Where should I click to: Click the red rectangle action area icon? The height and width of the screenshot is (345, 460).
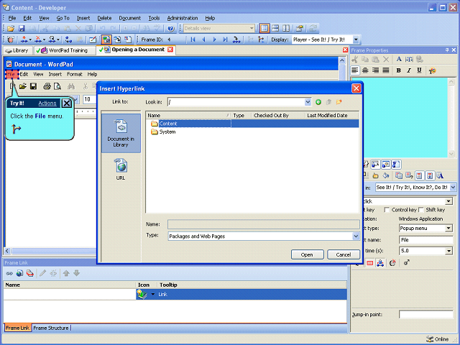point(370,263)
